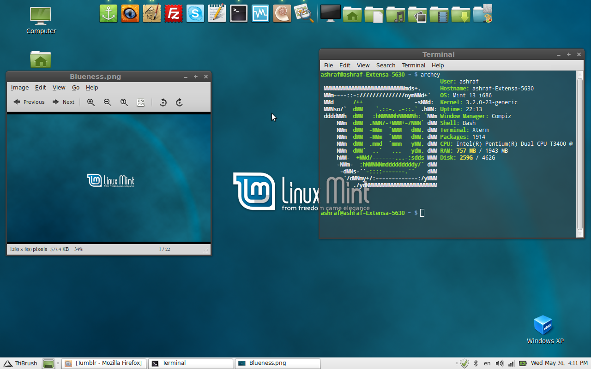This screenshot has width=591, height=369.
Task: Open the Windows XP VirtualBox shortcut
Action: point(545,330)
